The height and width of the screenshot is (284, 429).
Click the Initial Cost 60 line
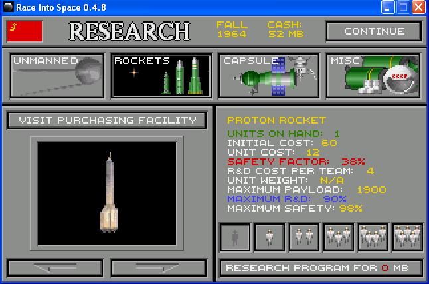282,143
